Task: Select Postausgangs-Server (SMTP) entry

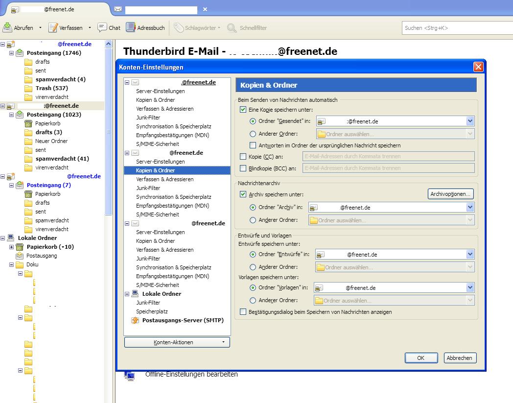Action: pos(183,320)
